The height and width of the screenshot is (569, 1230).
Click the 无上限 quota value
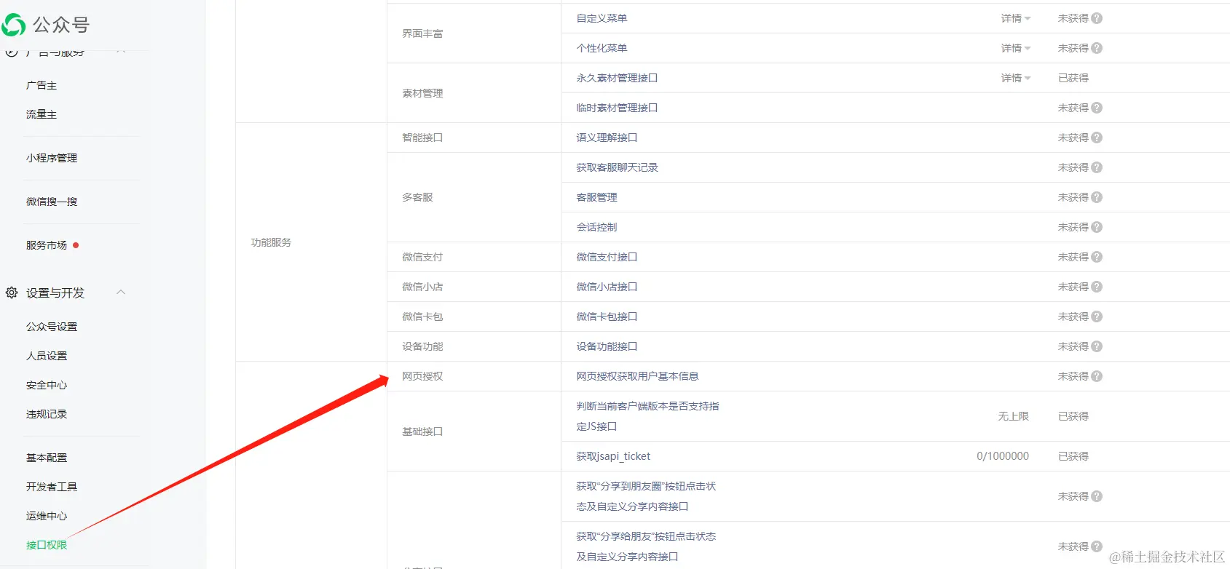click(1013, 416)
